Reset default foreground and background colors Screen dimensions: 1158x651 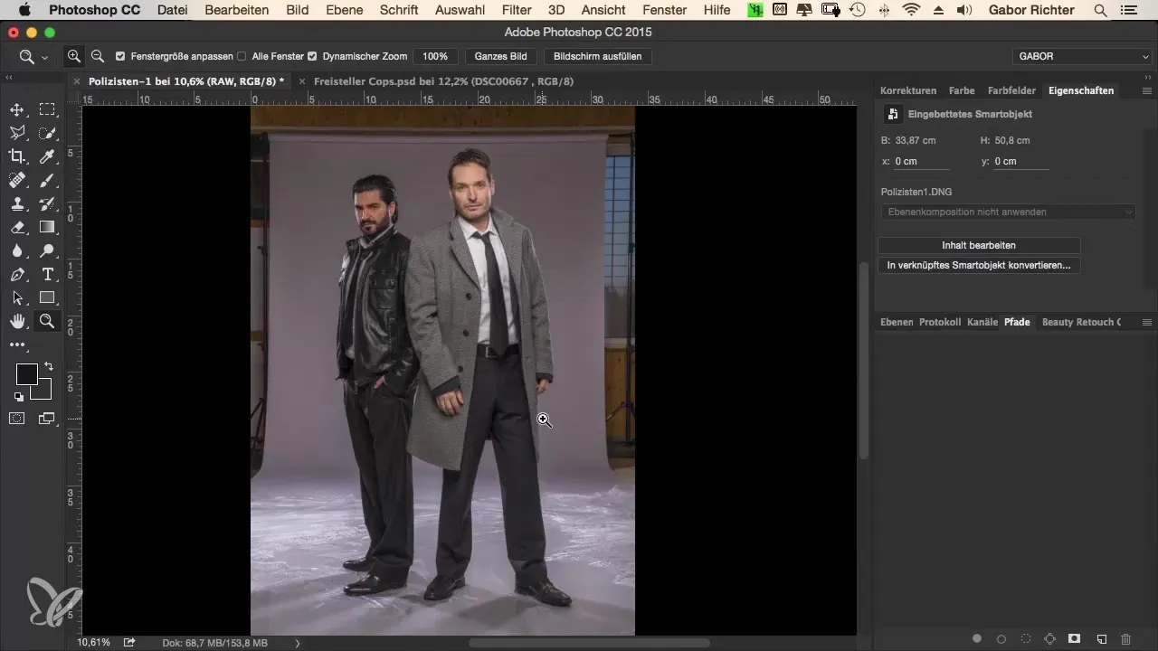tap(17, 396)
